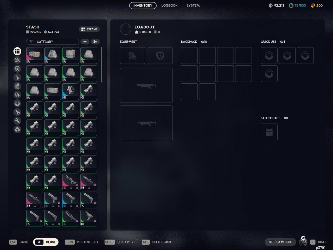Select the empty Safe Pocket slot
The height and width of the screenshot is (250, 333).
tap(269, 132)
